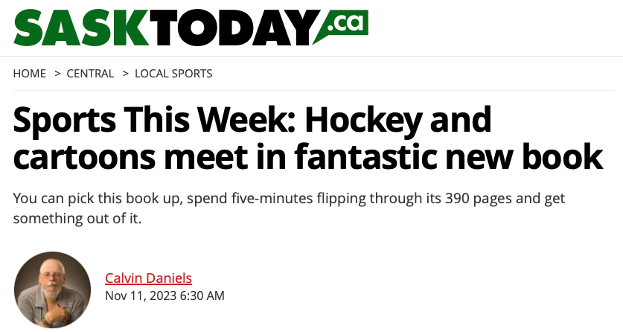Image resolution: width=623 pixels, height=332 pixels.
Task: Go to the HOME breadcrumb
Action: click(30, 74)
